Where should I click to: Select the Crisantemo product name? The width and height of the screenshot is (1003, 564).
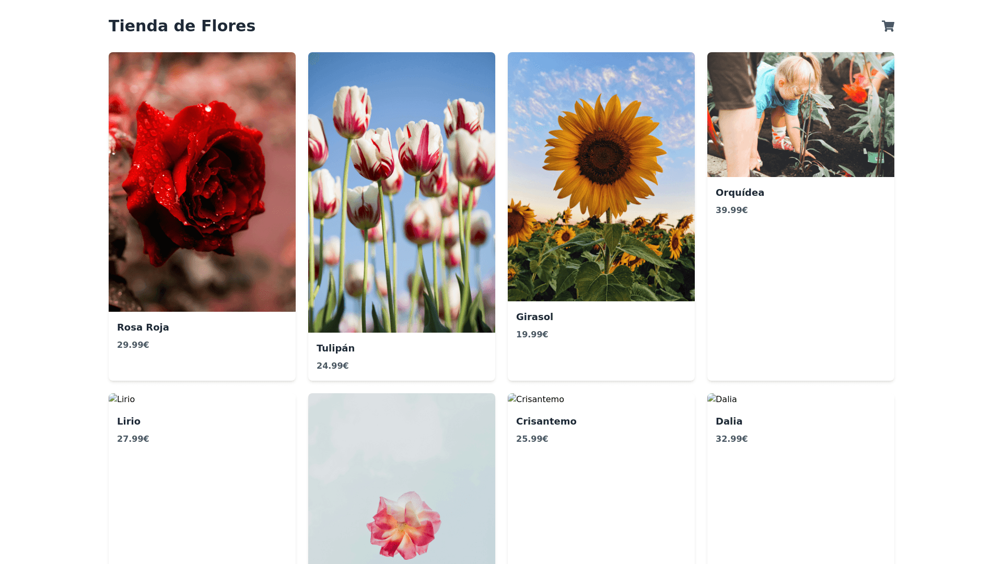546,421
